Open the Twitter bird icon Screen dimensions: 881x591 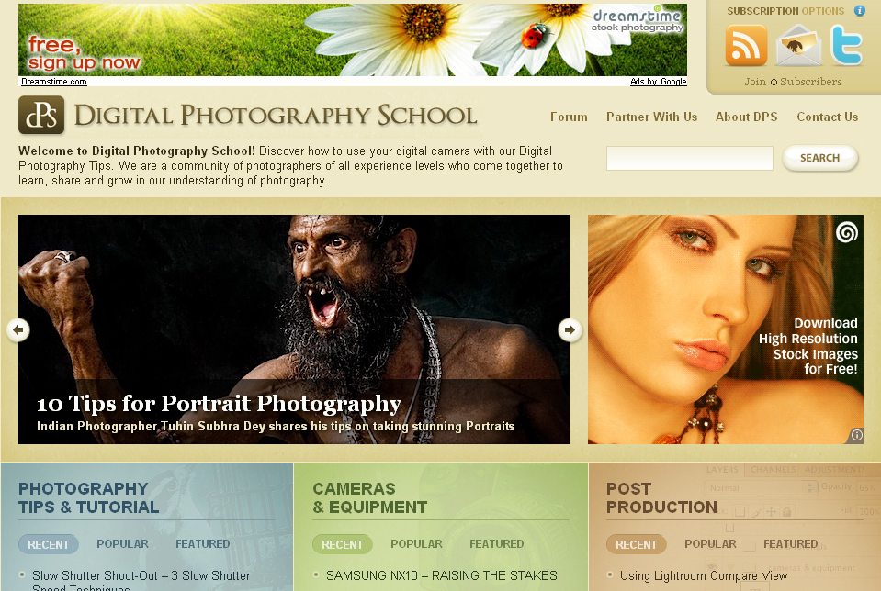(847, 45)
